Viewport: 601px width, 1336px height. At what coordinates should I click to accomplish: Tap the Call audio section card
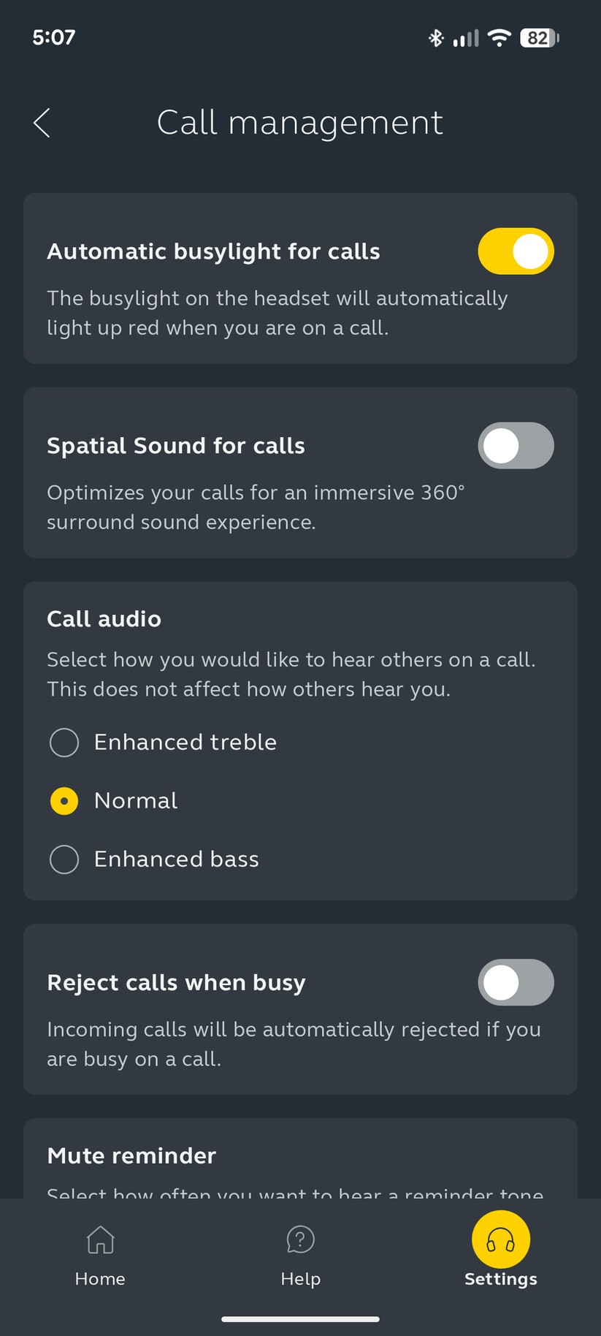[x=300, y=740]
